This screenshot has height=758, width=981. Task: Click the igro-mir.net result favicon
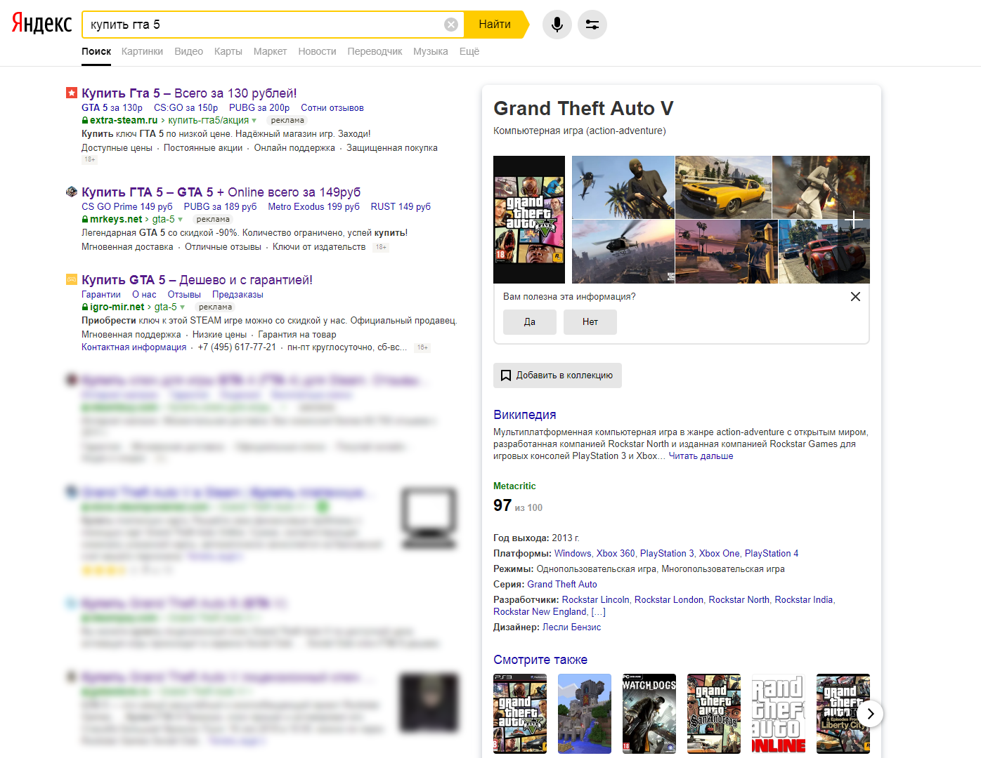coord(72,279)
